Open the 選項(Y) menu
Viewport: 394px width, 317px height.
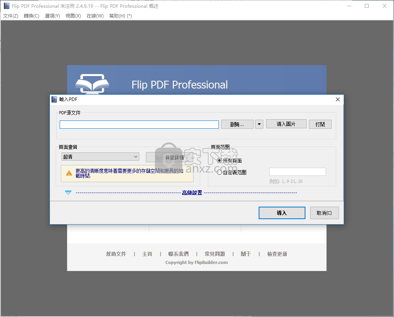pos(52,16)
